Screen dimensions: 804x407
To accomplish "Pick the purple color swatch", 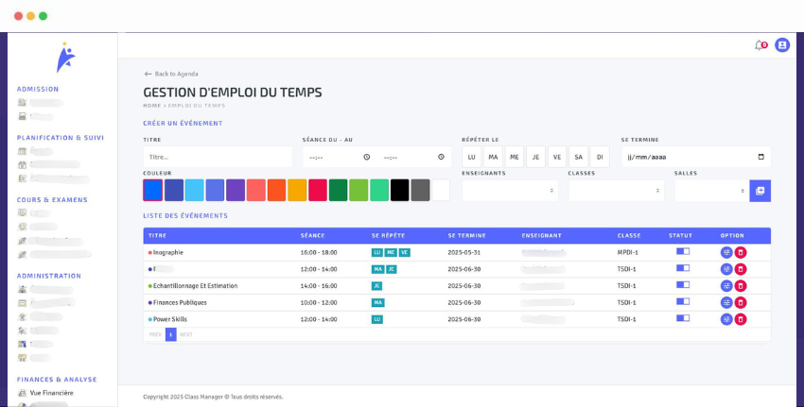I will [236, 190].
